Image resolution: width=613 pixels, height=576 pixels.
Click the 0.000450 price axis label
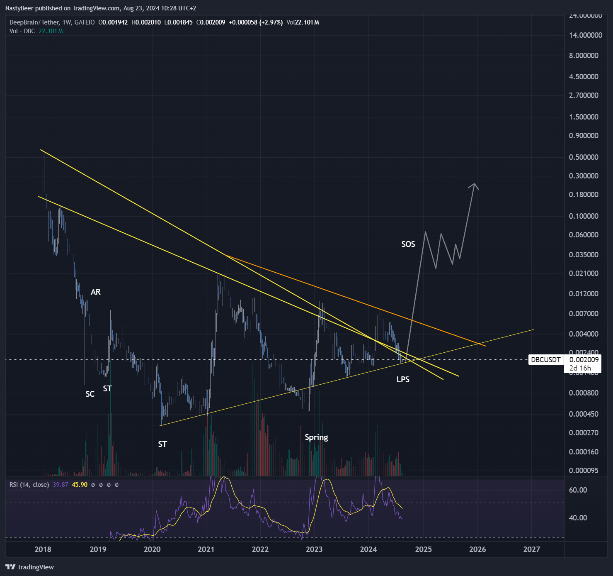tap(584, 414)
